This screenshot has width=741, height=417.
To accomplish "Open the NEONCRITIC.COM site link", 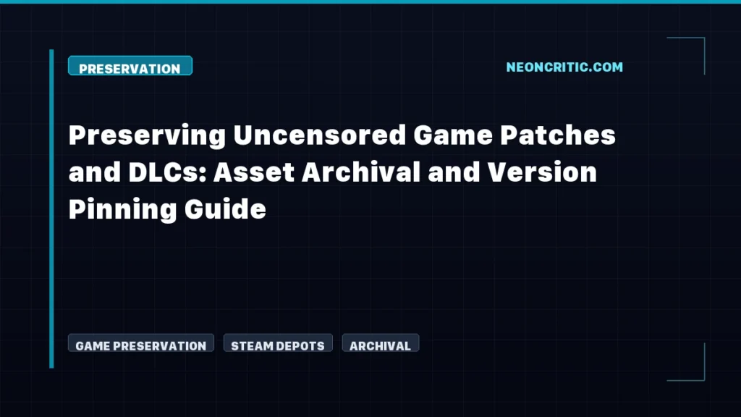I will [x=564, y=67].
